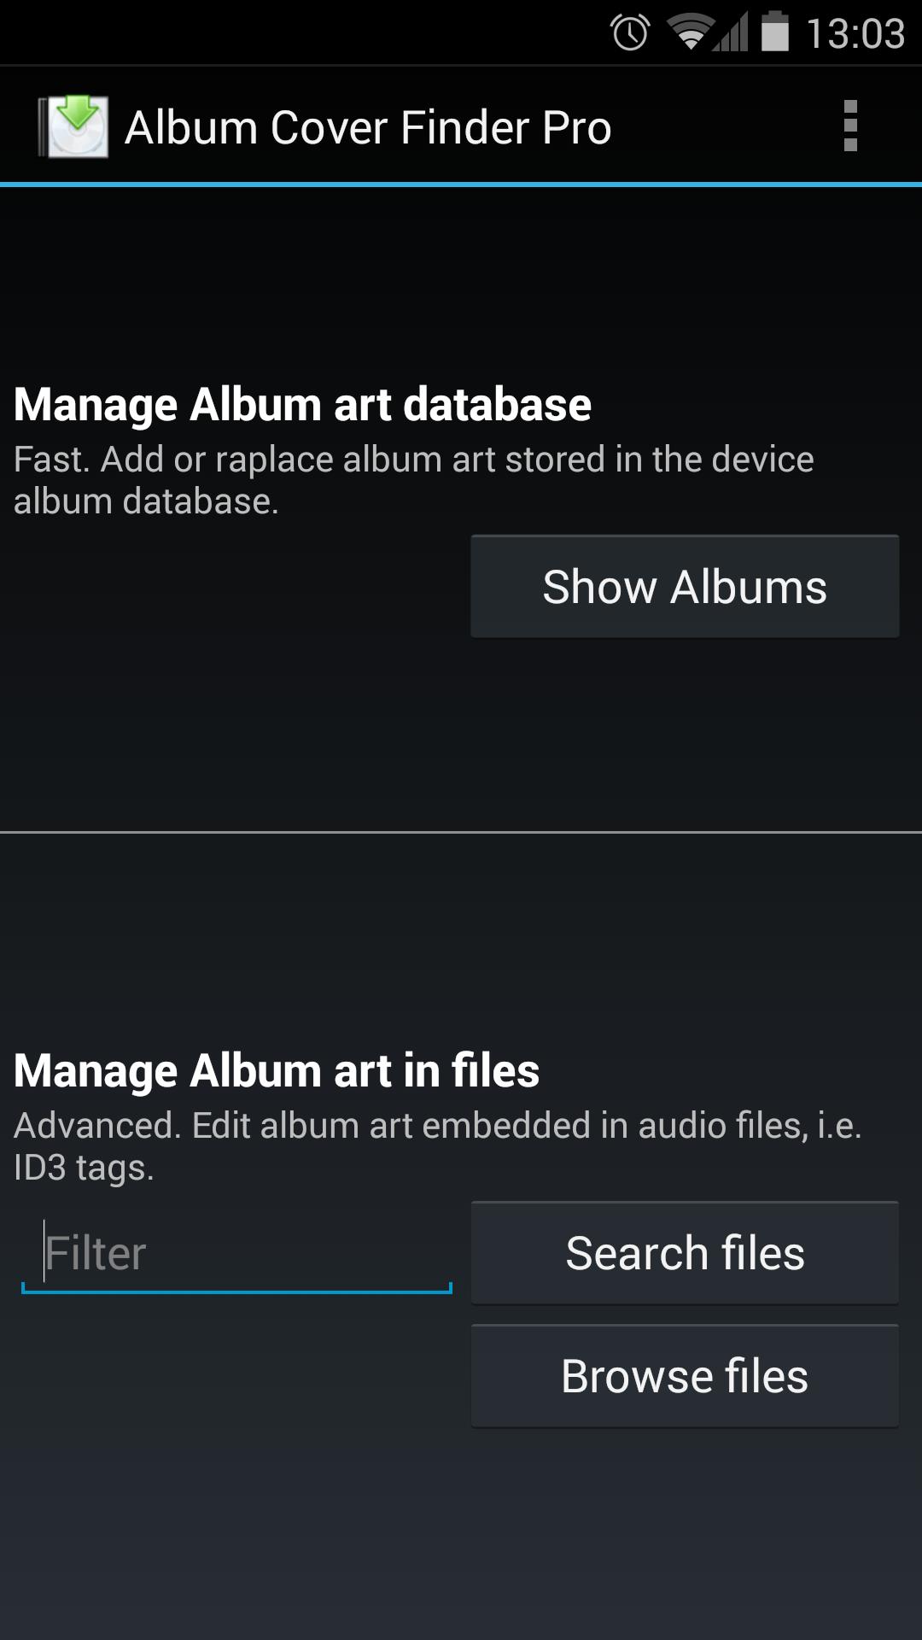The height and width of the screenshot is (1640, 922).
Task: Tap the Album Cover Finder Pro title
Action: 368,128
